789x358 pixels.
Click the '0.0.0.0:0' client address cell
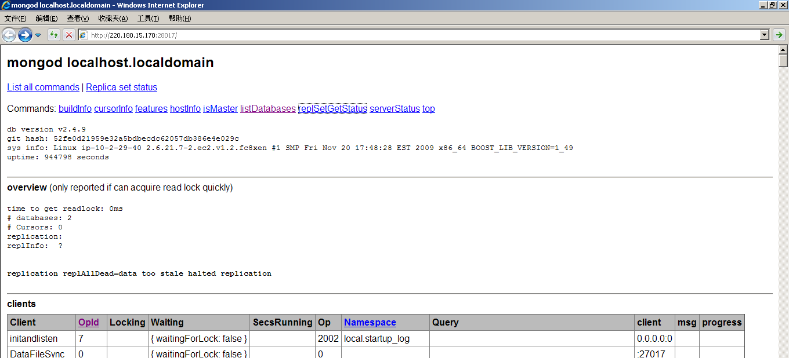point(655,338)
